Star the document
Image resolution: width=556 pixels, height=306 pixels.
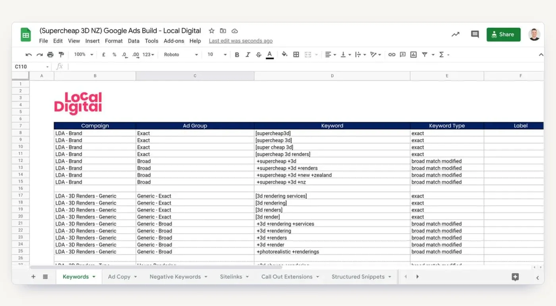tap(212, 31)
